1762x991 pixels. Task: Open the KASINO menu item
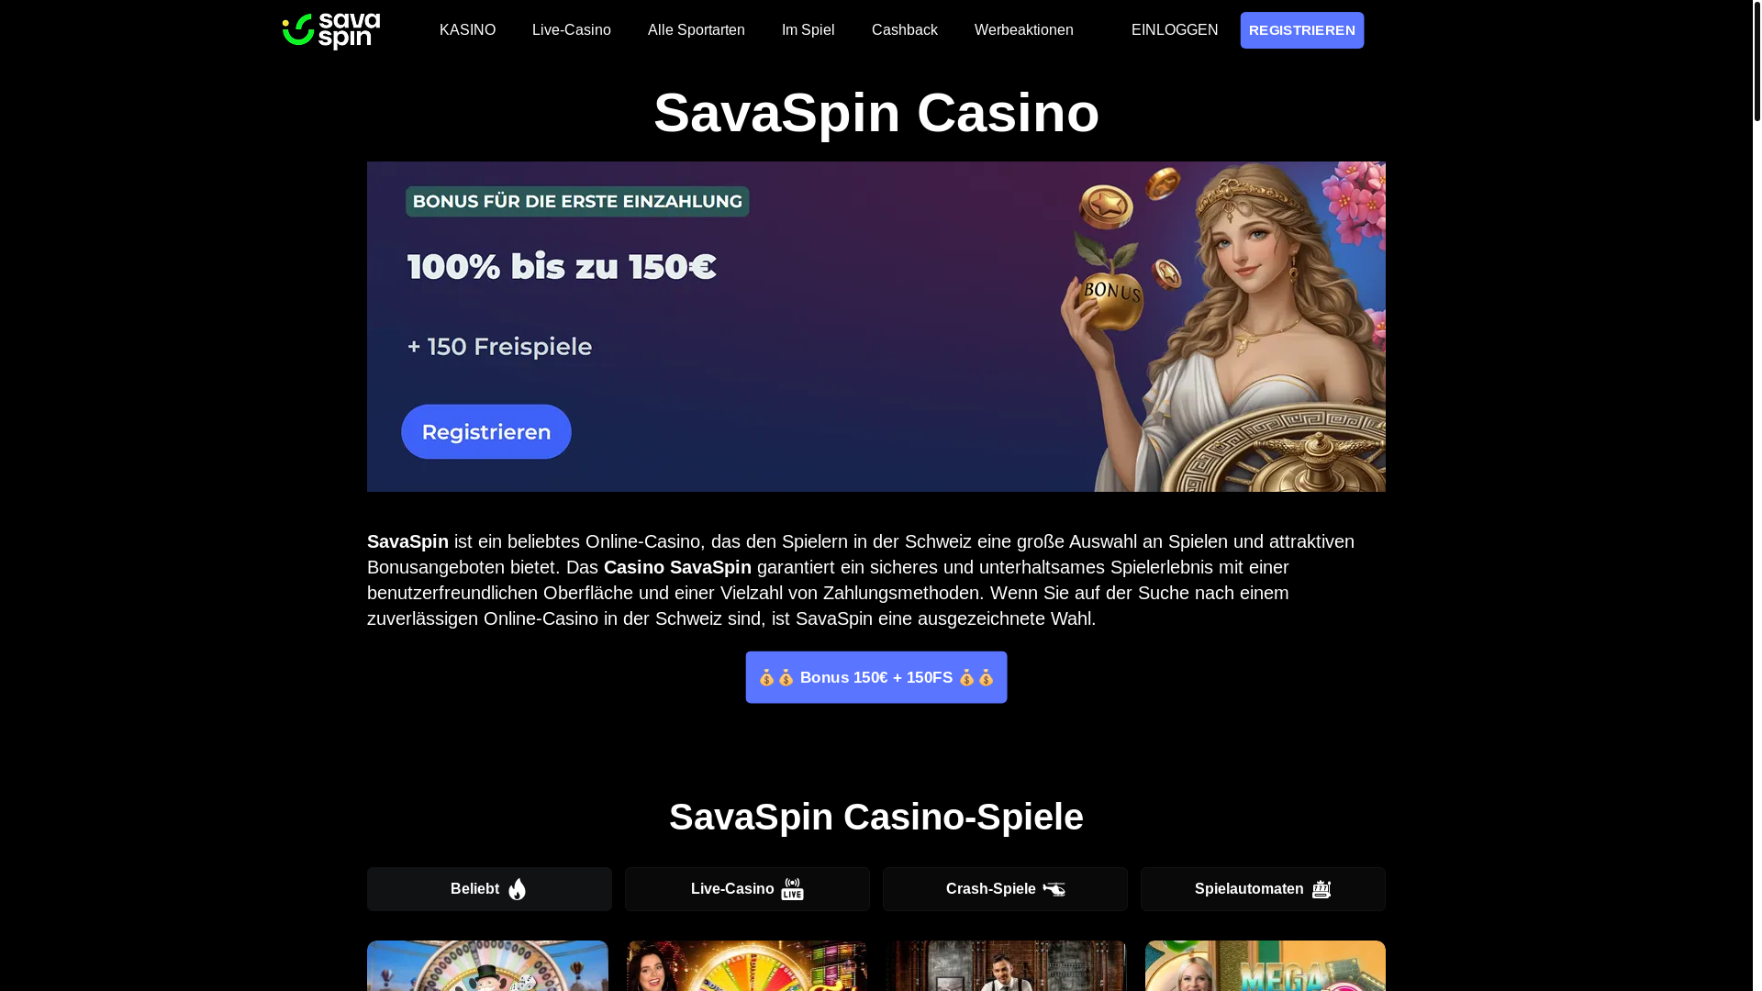point(467,30)
